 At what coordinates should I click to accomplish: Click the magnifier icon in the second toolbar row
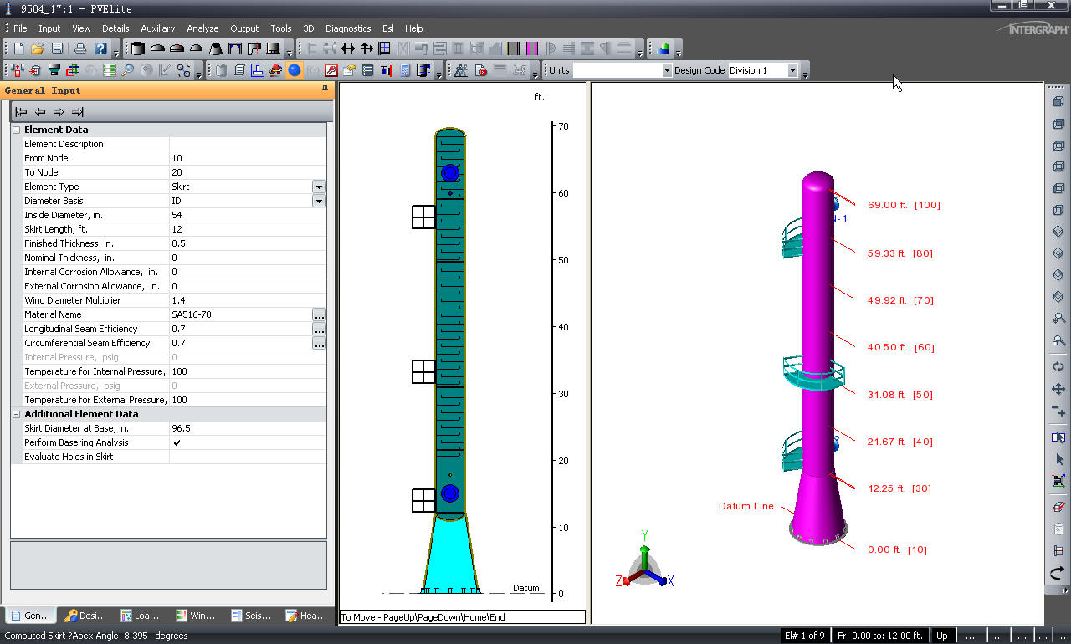(128, 70)
